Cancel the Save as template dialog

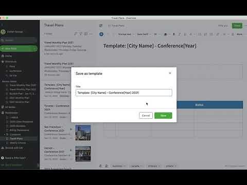pyautogui.click(x=146, y=116)
